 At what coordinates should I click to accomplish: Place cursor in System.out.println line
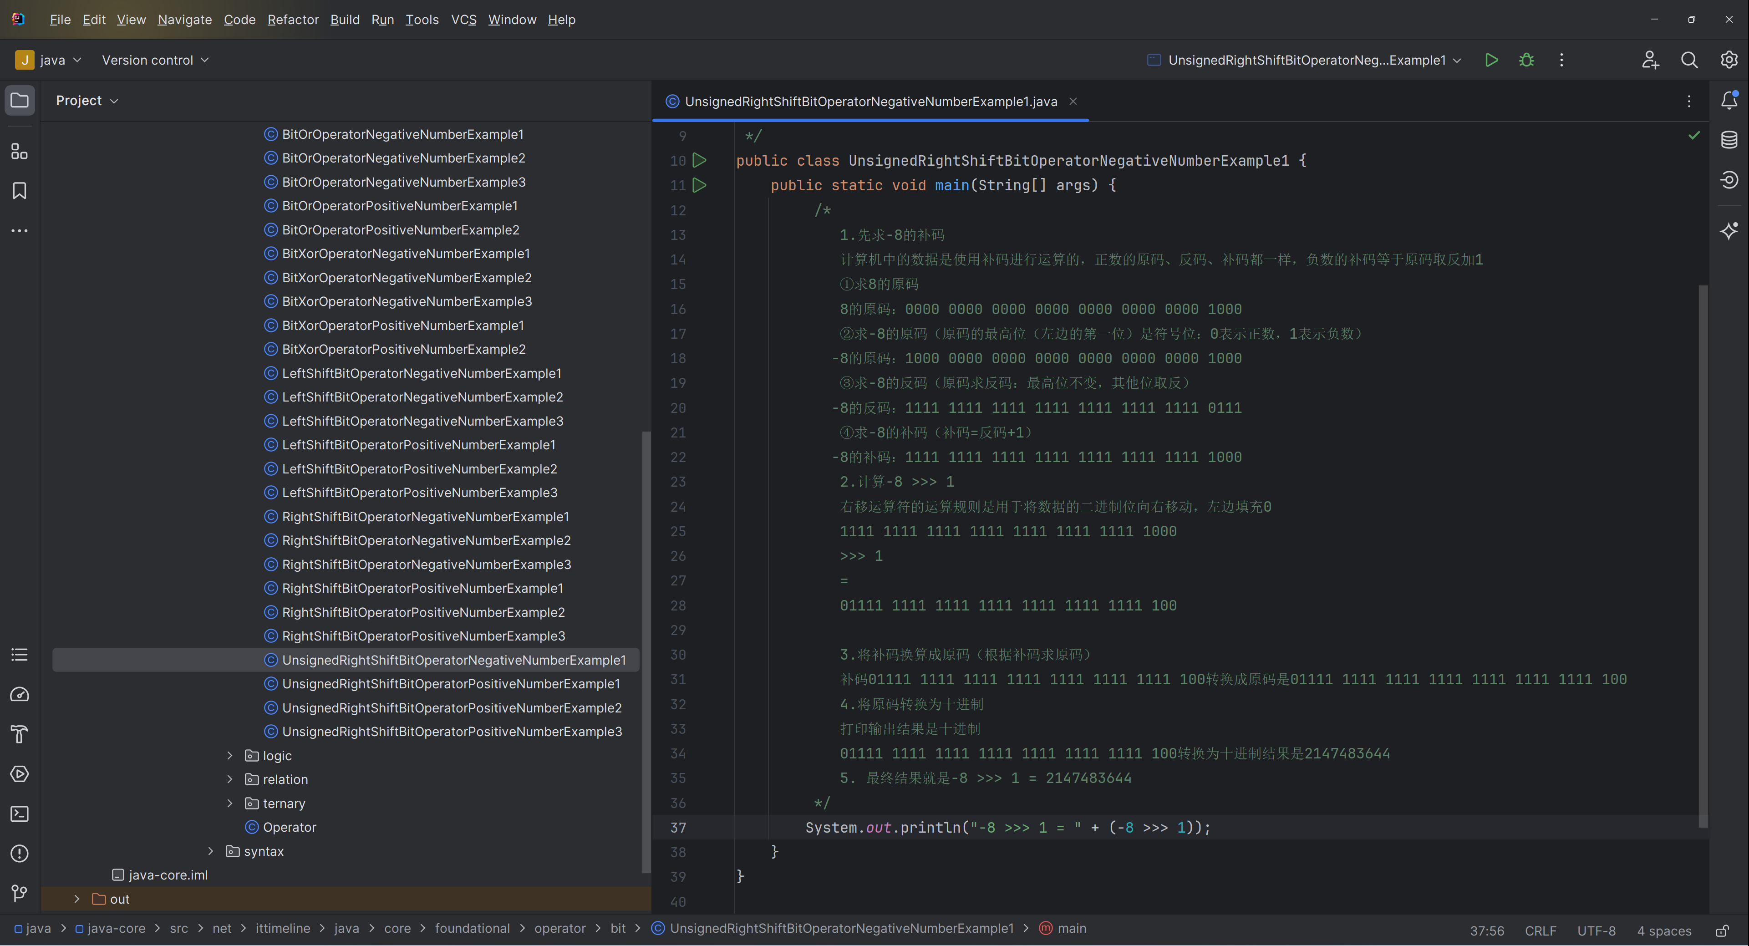1007,827
